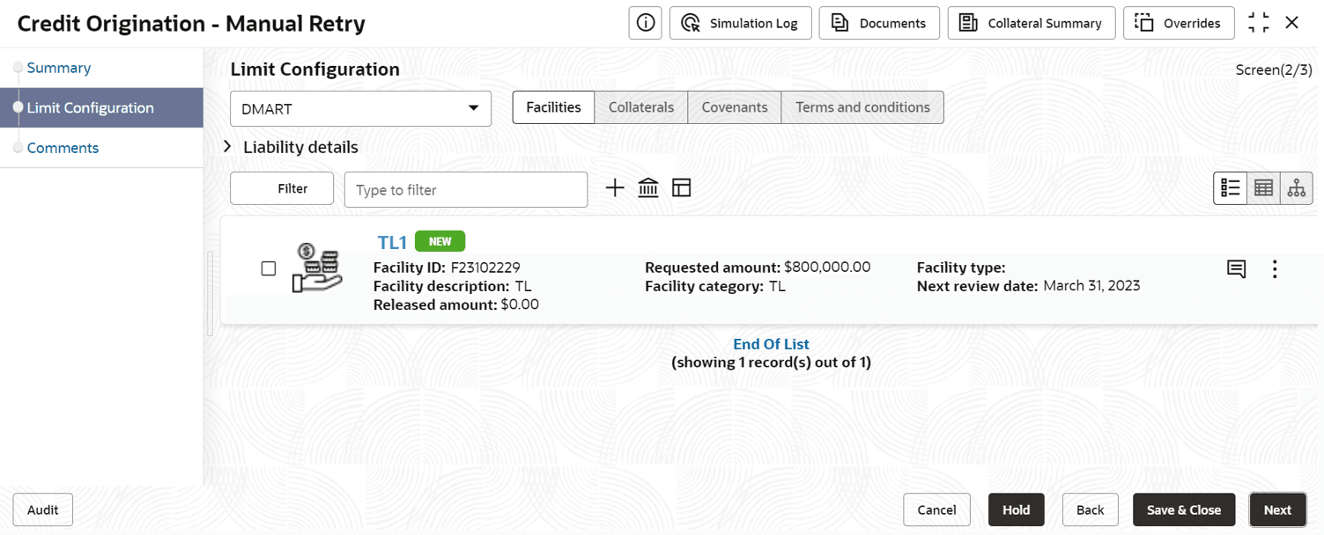Proceed with the Next button
The width and height of the screenshot is (1324, 535).
[1277, 509]
